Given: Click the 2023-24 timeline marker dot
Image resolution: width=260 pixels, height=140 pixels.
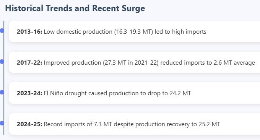Looking at the screenshot, I should pyautogui.click(x=2, y=92).
